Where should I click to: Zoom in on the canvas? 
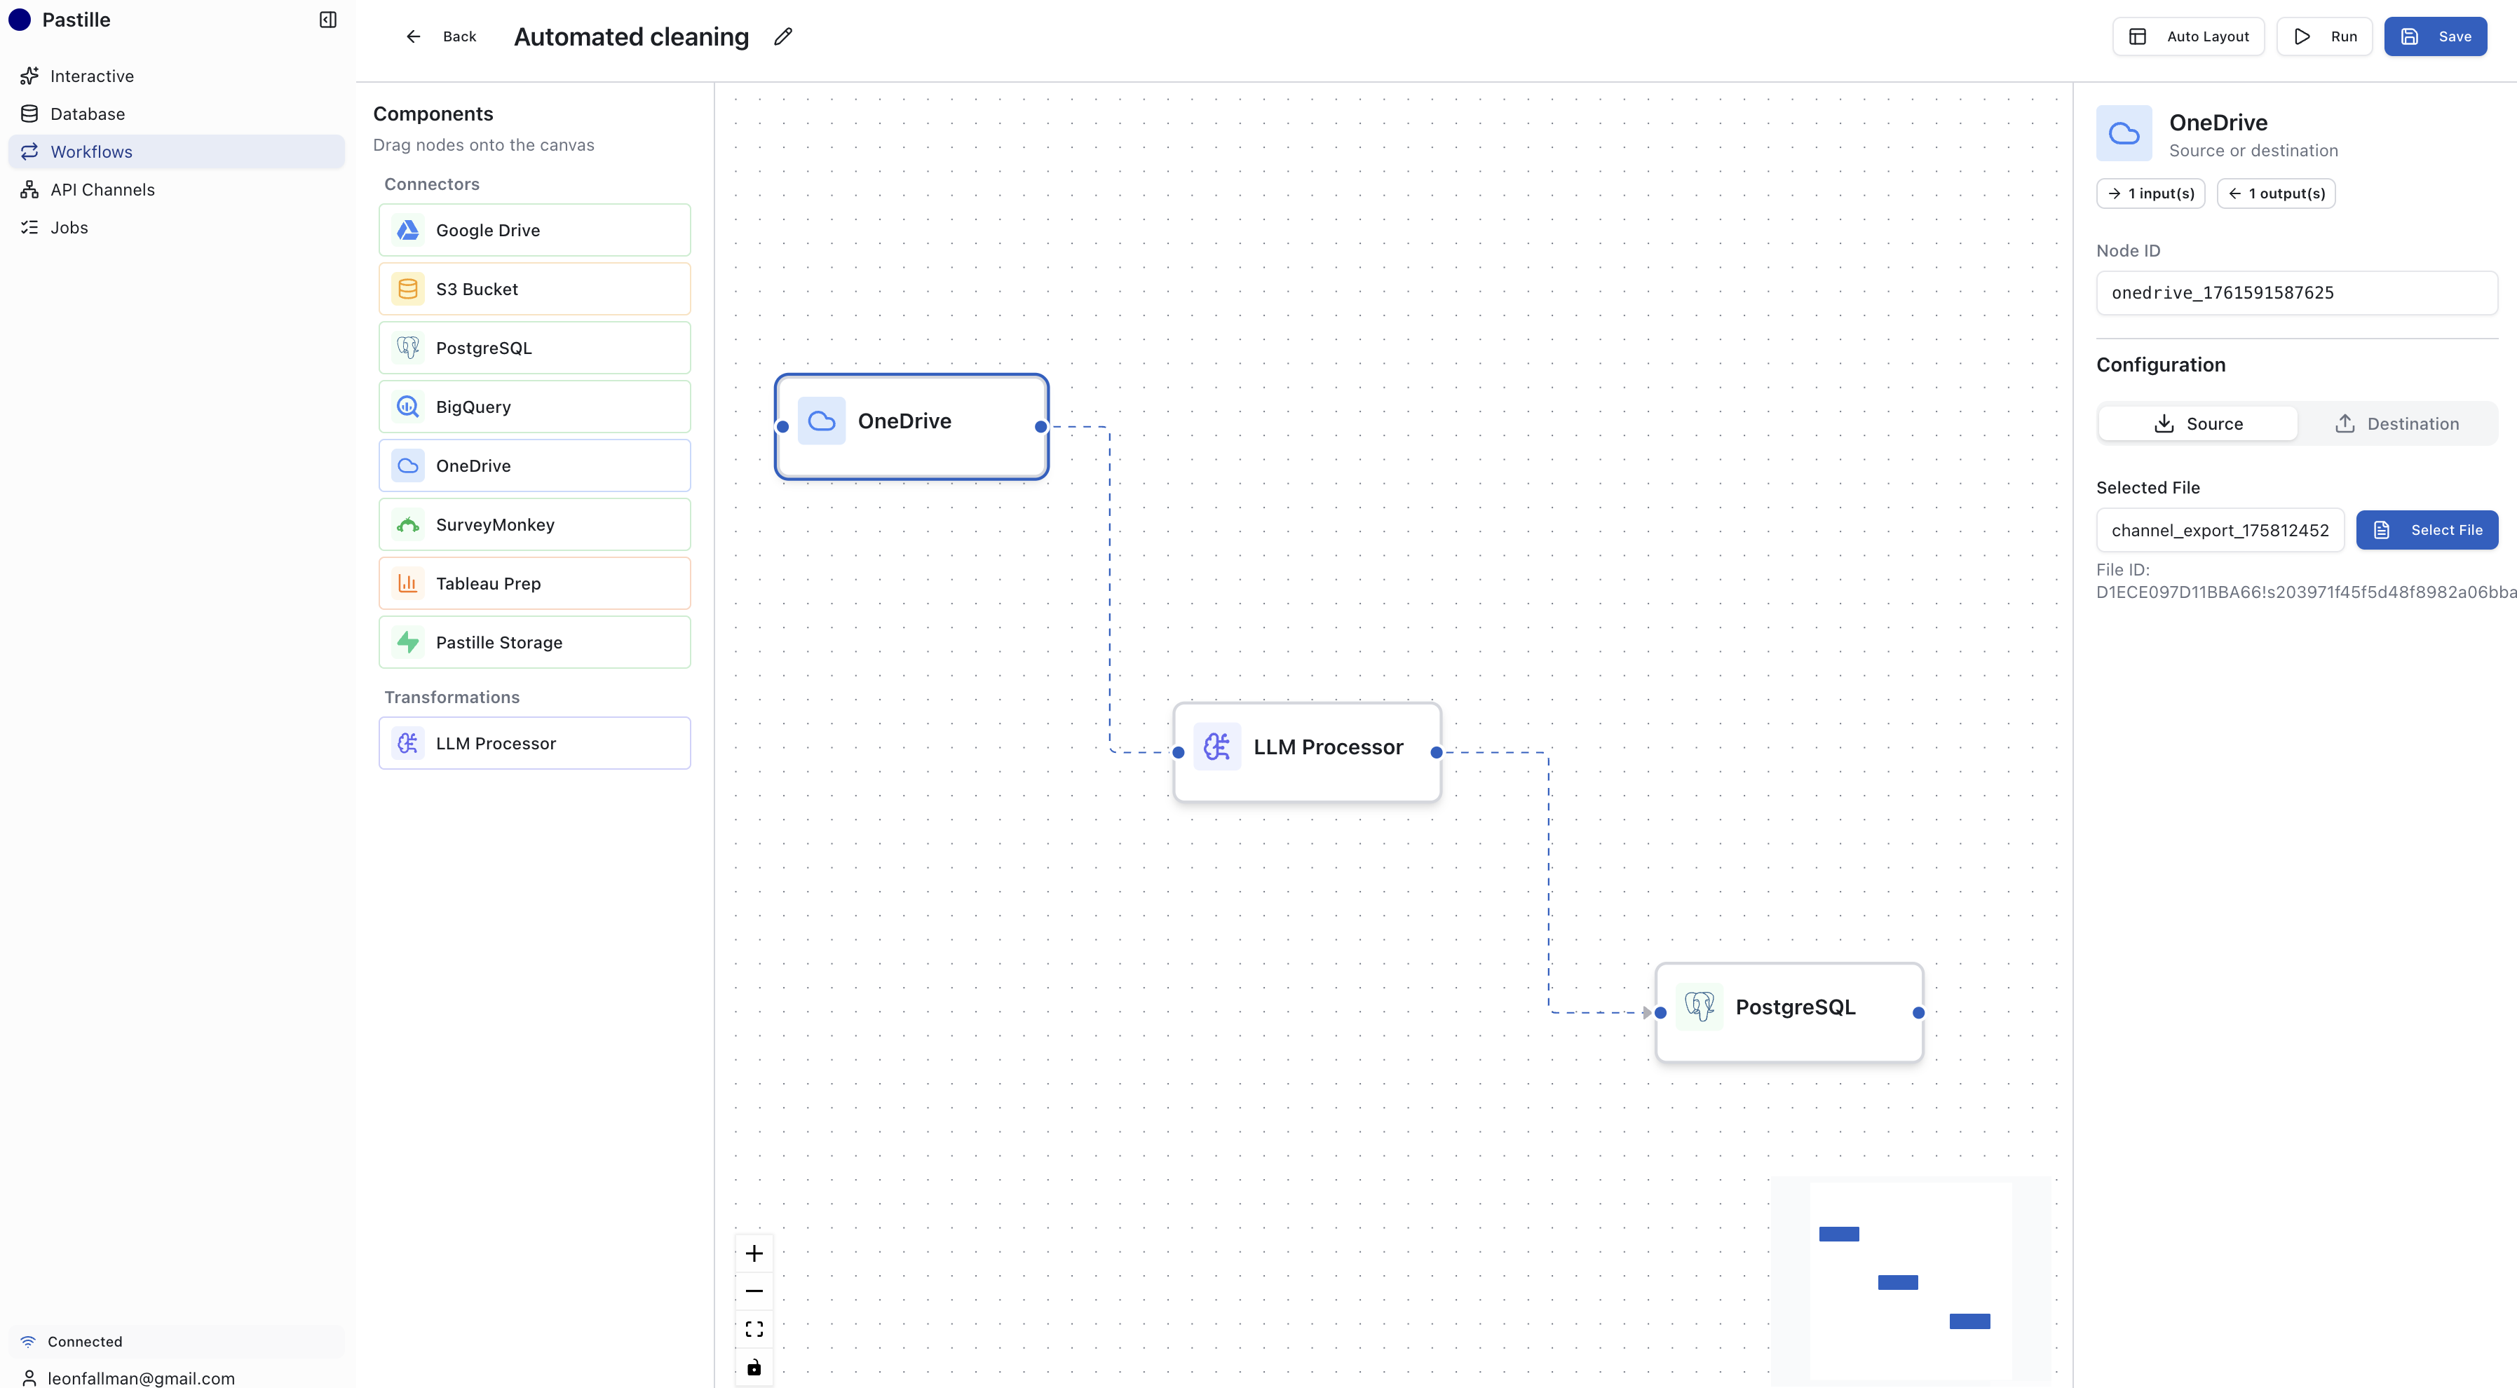[x=753, y=1253]
